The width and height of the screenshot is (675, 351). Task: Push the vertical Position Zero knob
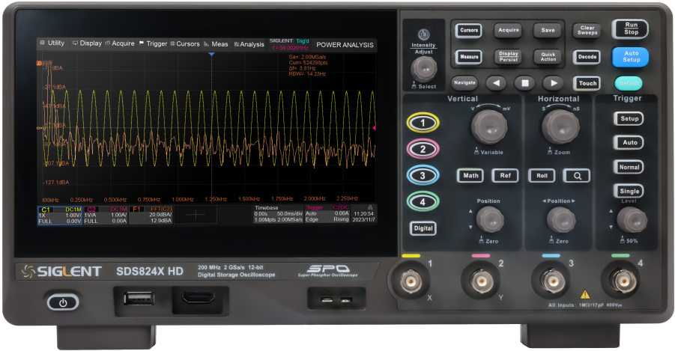click(x=489, y=219)
